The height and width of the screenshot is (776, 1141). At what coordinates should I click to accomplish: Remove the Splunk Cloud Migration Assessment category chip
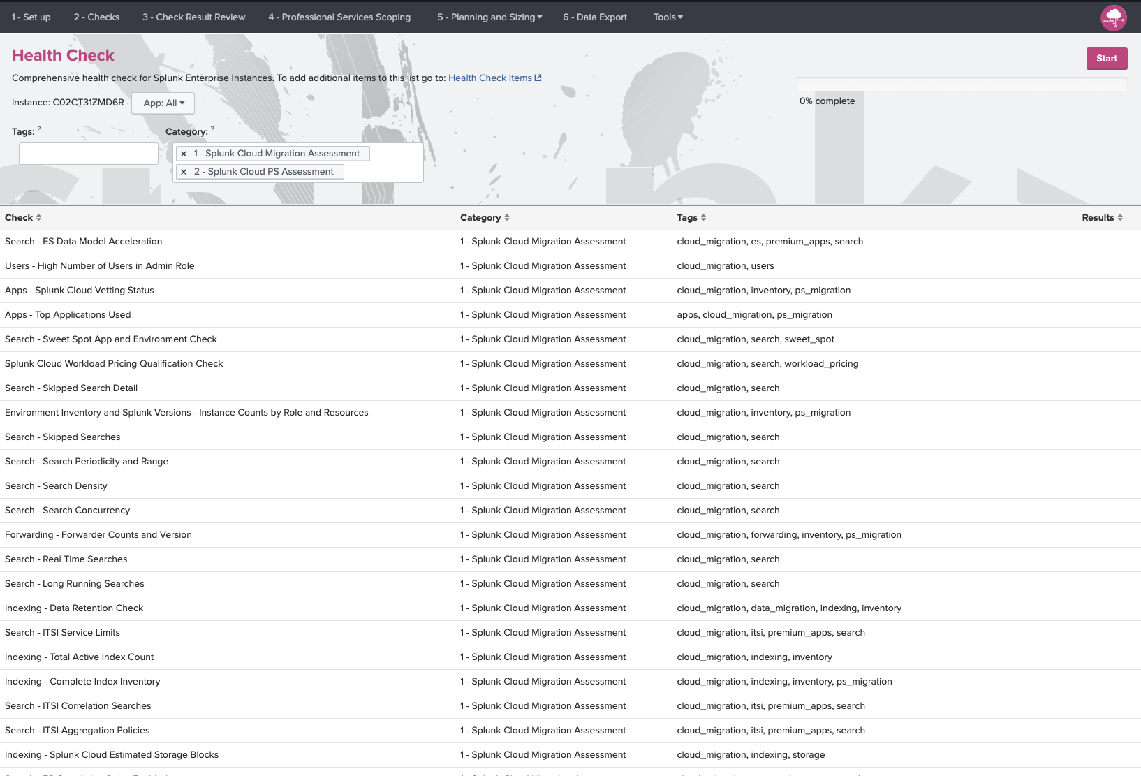(x=184, y=154)
